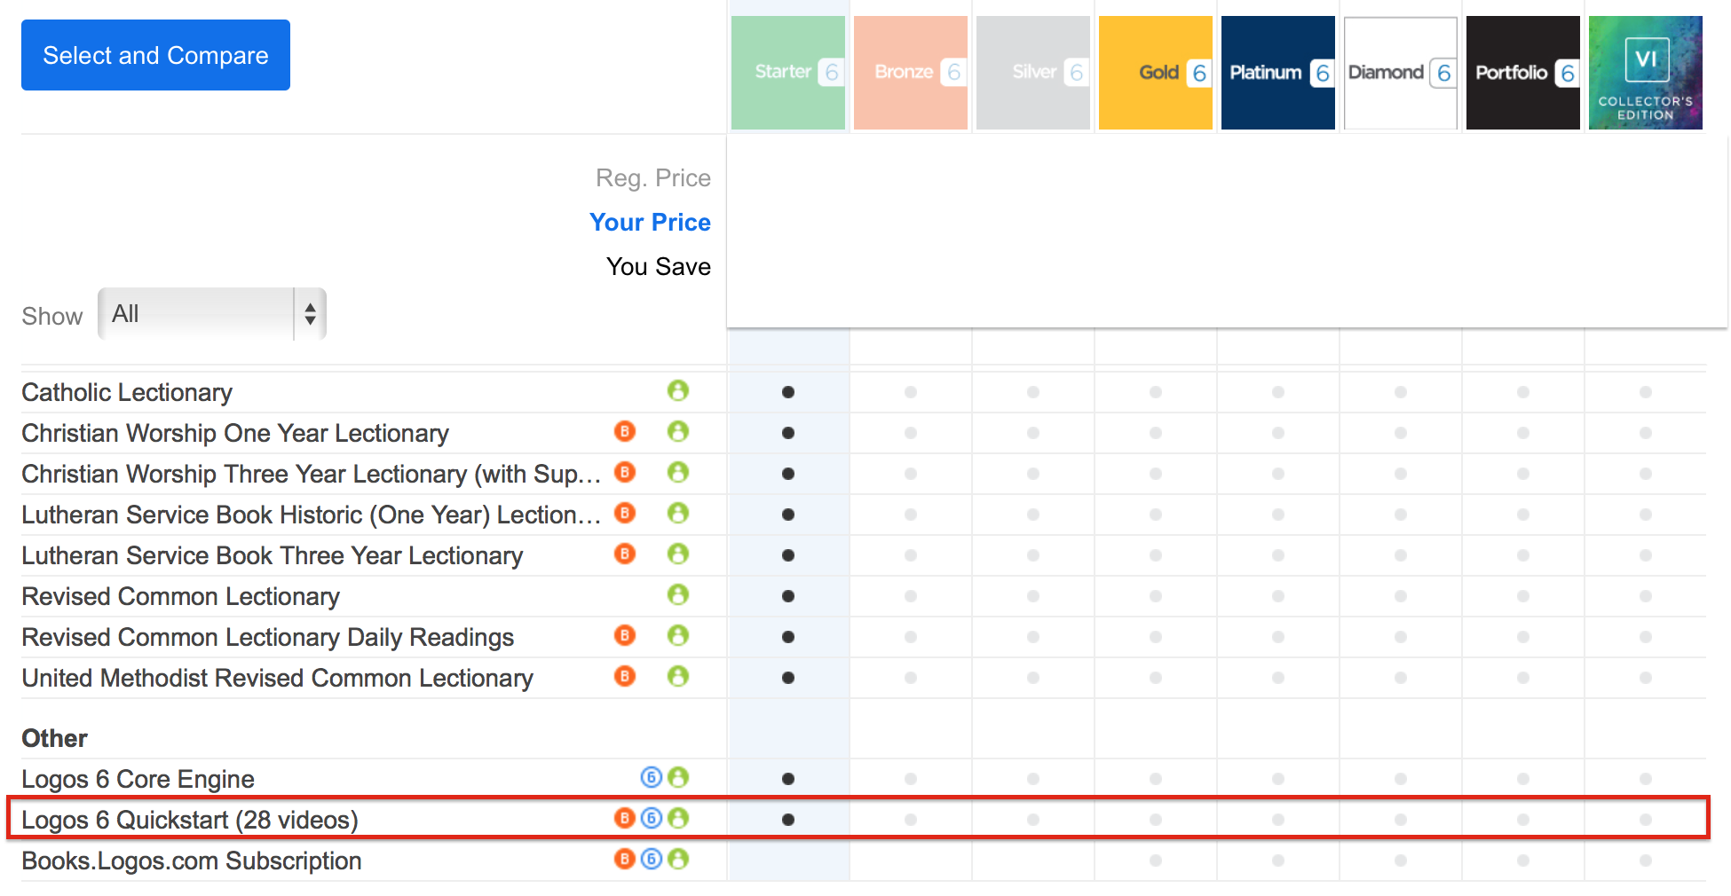Click green icon for Logos 6 Quickstart
This screenshot has width=1731, height=896.
[678, 818]
